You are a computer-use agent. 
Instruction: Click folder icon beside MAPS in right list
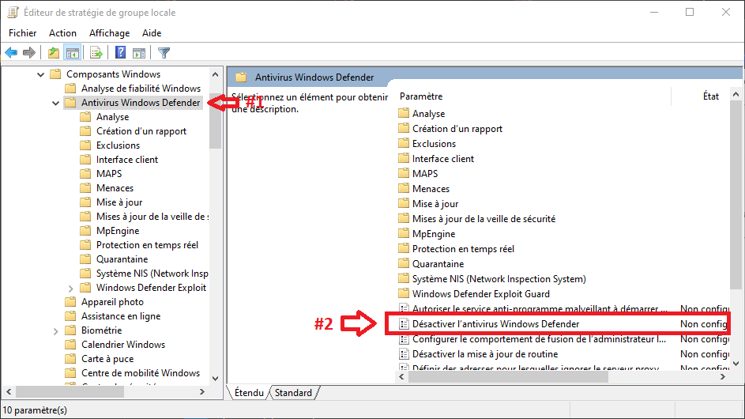(404, 173)
